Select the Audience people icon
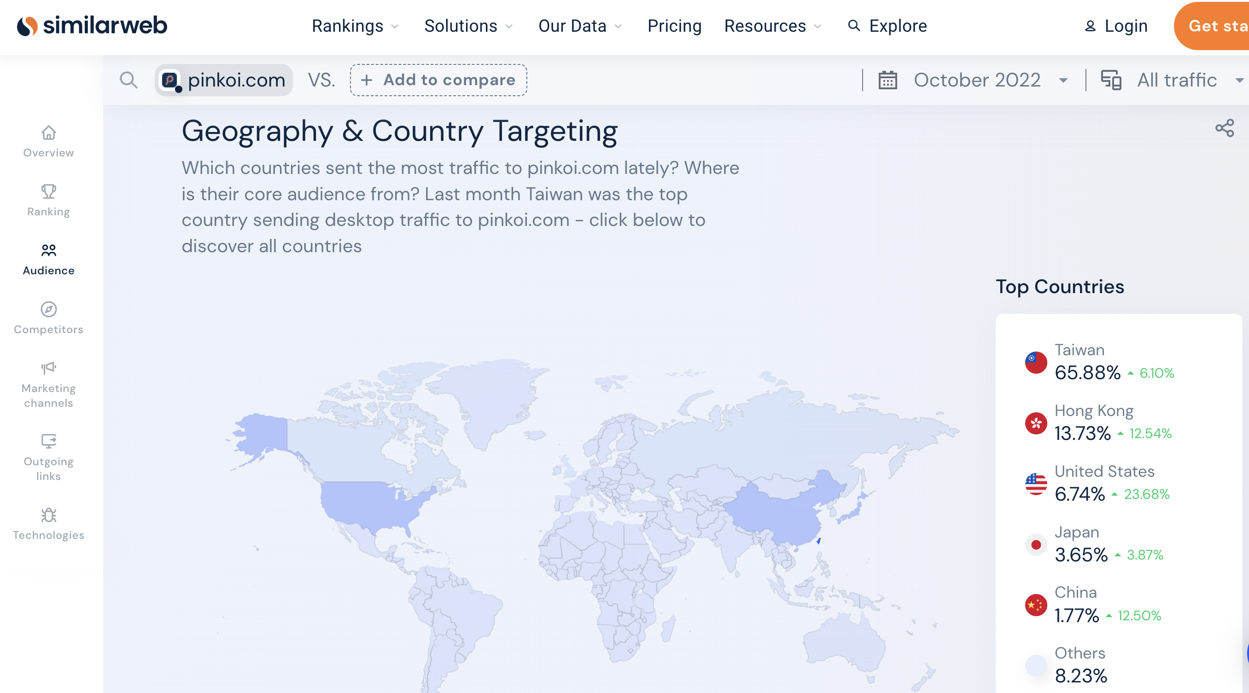 coord(48,250)
